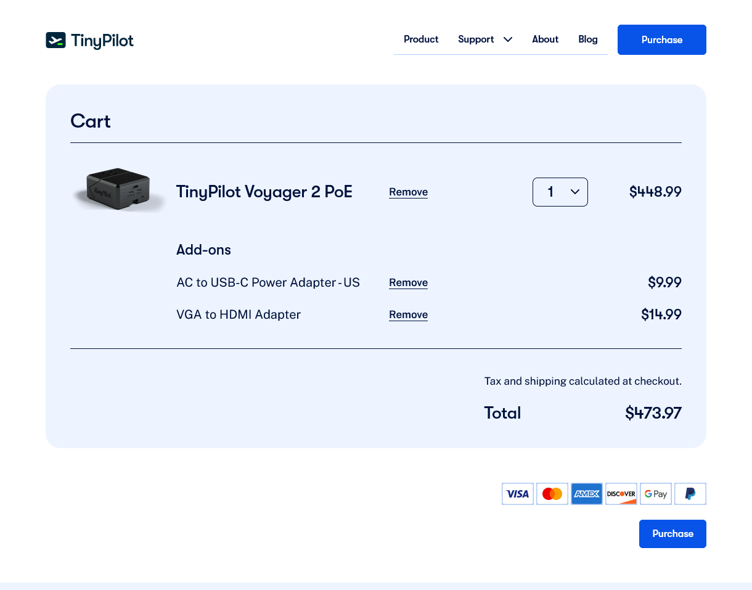
Task: Expand the Support menu chevron
Action: point(508,39)
